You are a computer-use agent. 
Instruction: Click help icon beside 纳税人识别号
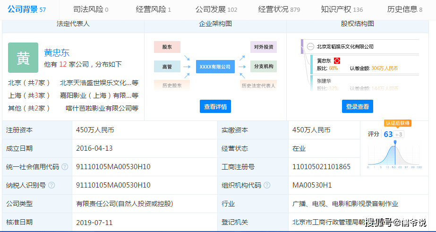tap(51, 185)
